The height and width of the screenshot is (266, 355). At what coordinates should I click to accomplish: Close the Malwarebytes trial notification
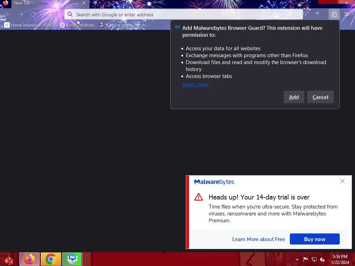coord(342,181)
